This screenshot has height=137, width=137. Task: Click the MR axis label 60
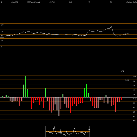(x=134, y=86)
